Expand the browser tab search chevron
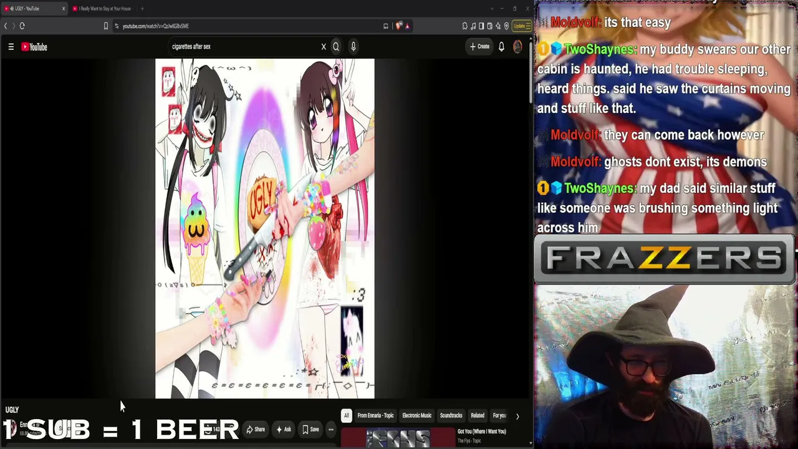This screenshot has width=798, height=449. (x=492, y=9)
